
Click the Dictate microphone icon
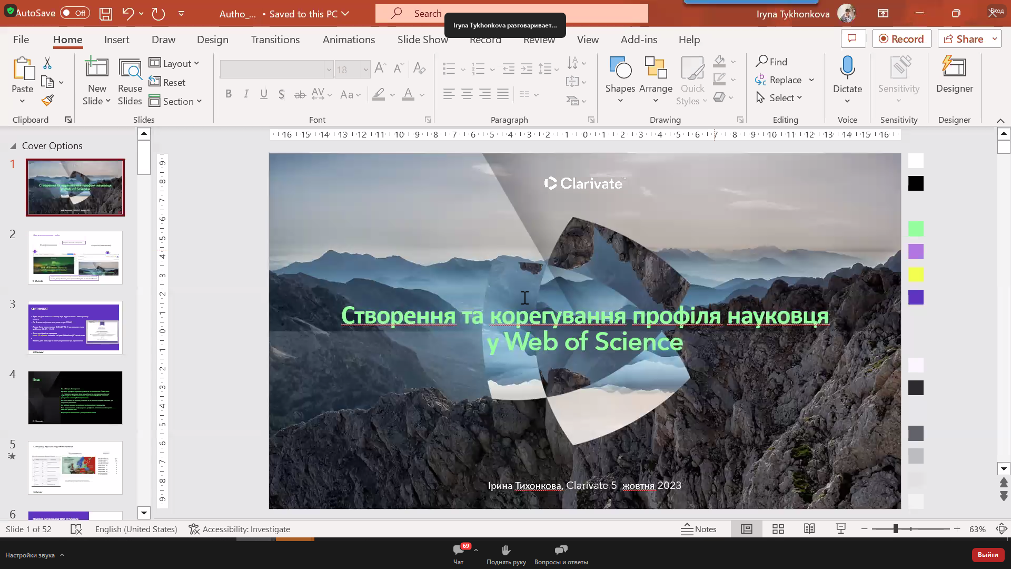pyautogui.click(x=847, y=68)
